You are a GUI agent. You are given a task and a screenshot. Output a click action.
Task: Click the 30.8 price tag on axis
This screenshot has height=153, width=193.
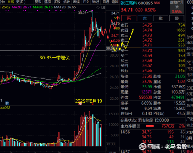pyautogui.click(x=110, y=48)
